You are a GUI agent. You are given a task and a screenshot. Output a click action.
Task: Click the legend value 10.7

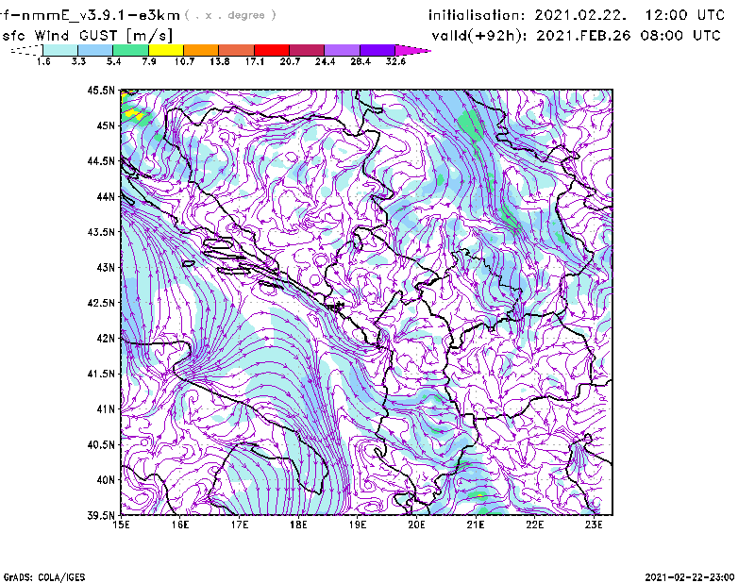184,61
